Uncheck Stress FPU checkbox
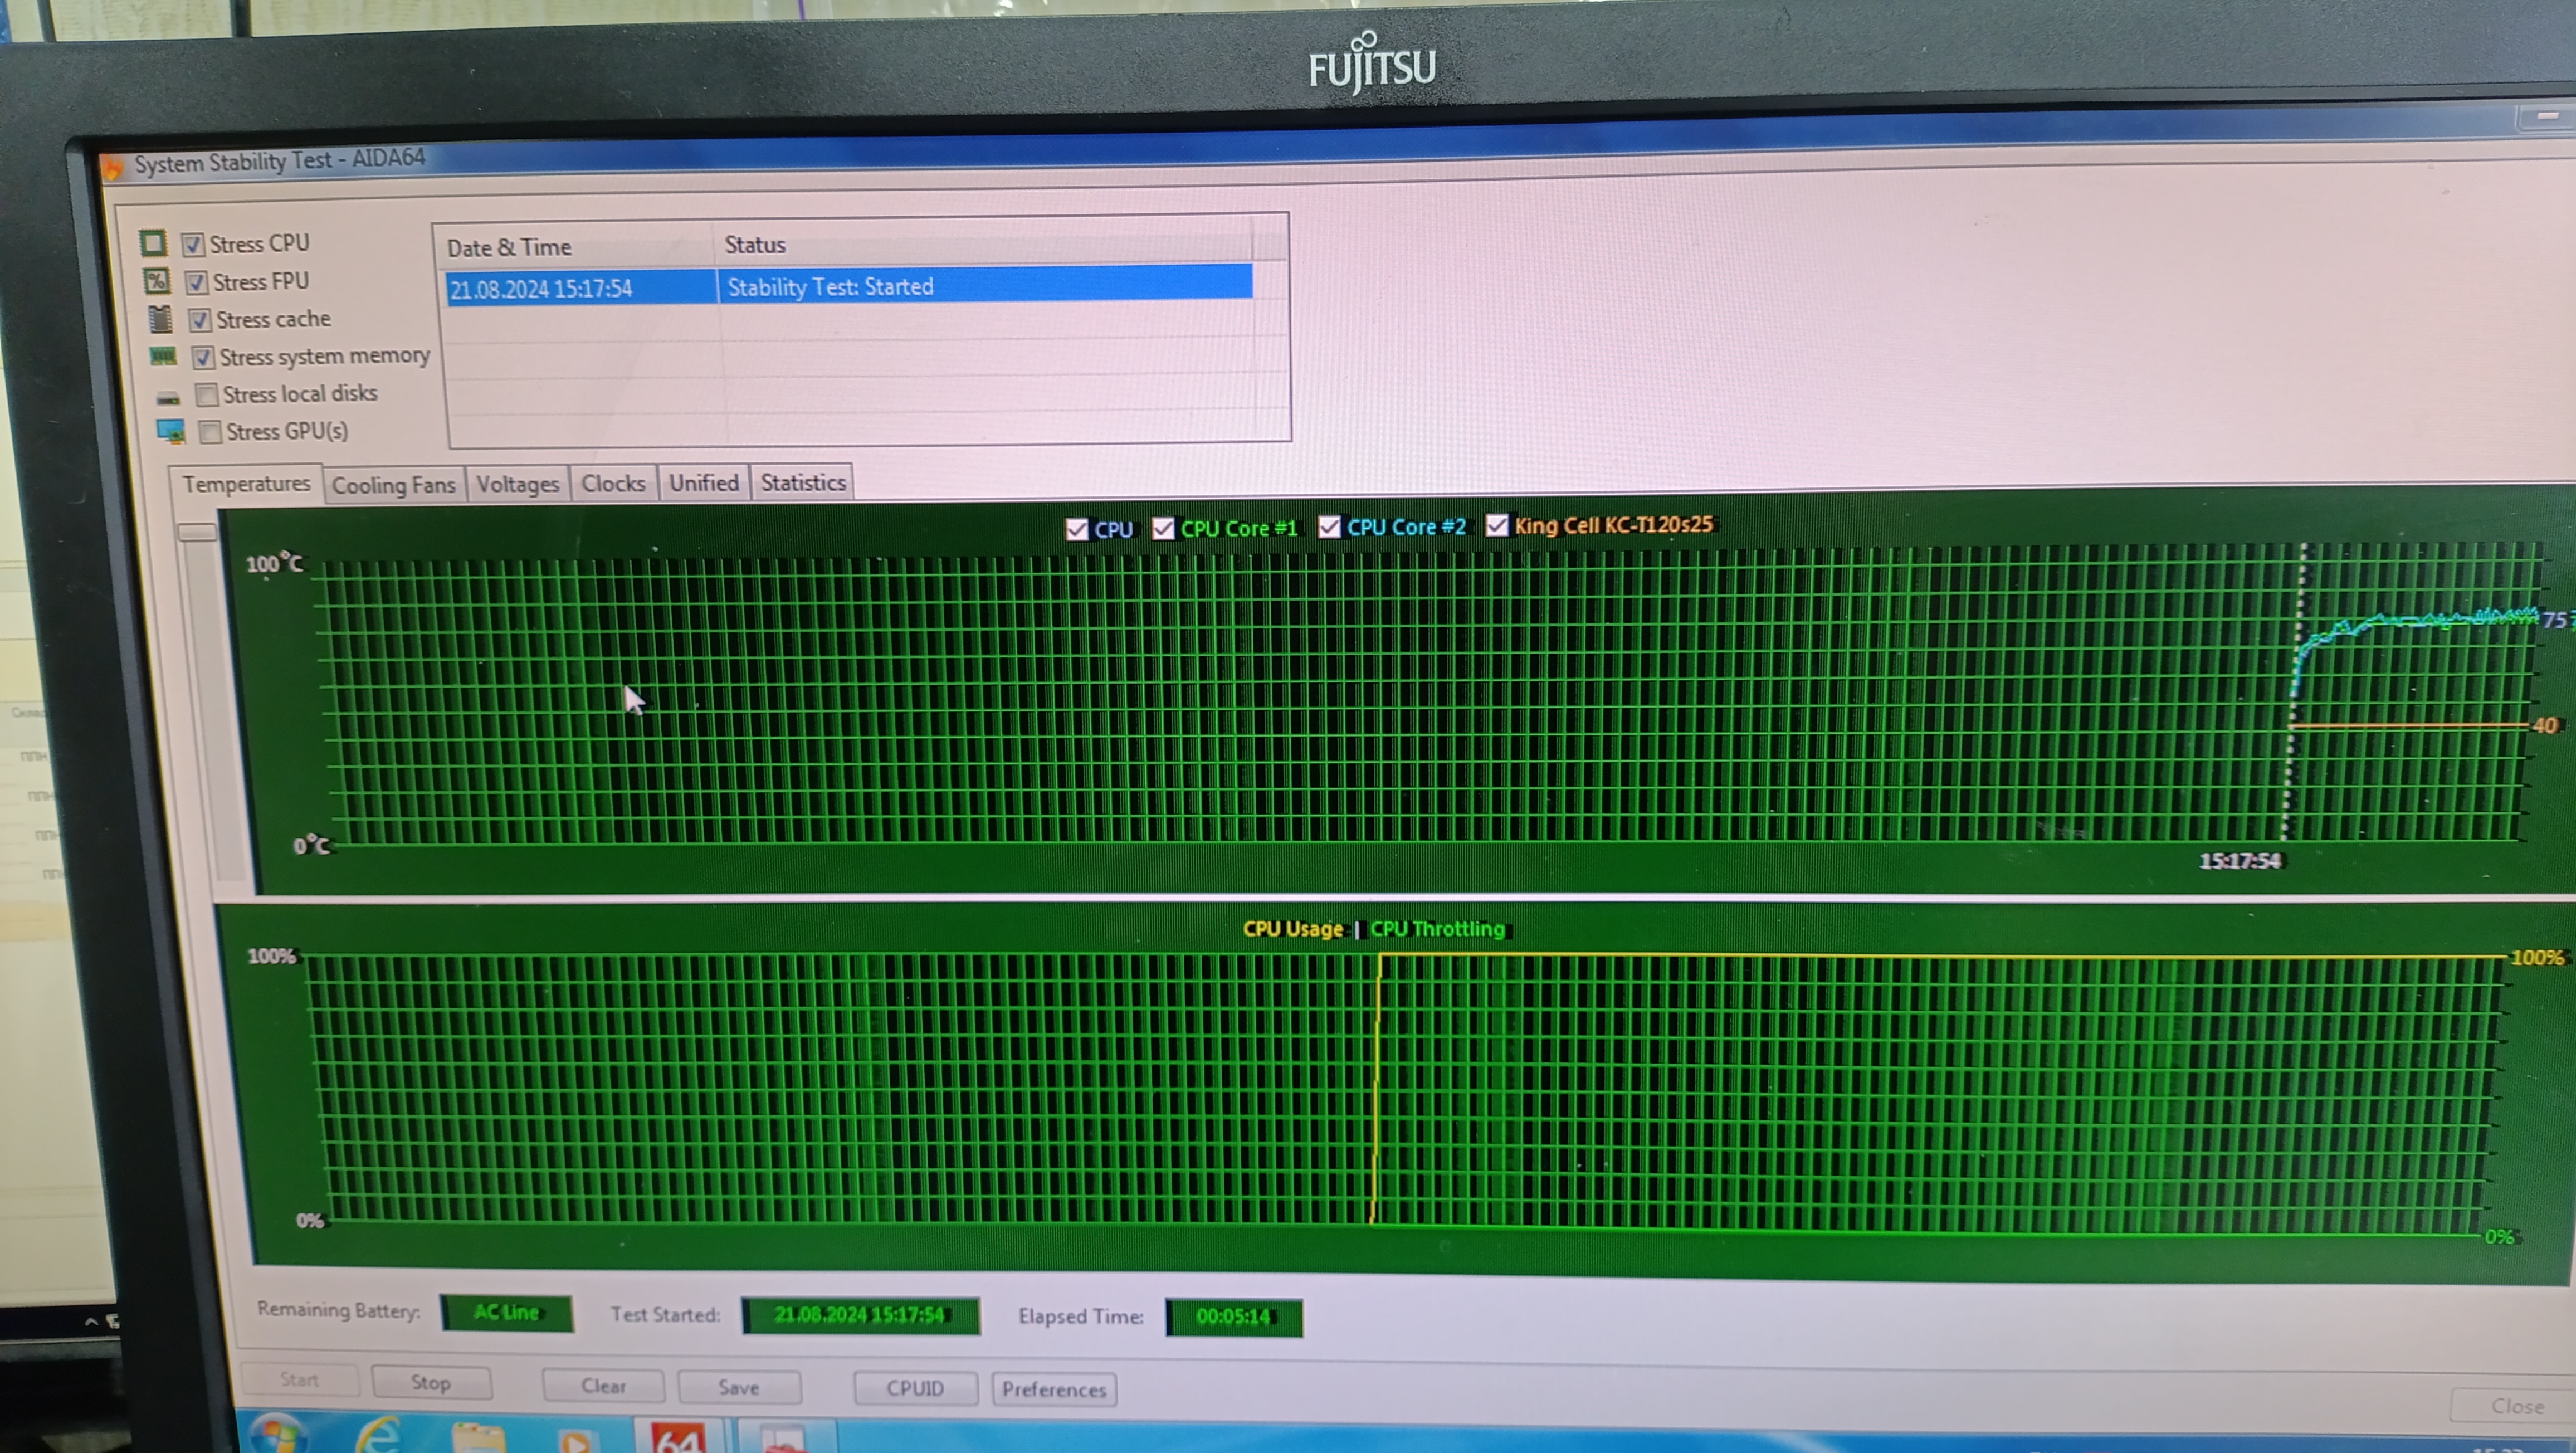Image resolution: width=2576 pixels, height=1453 pixels. (196, 282)
